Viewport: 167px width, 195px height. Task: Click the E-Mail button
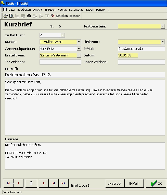point(134,183)
